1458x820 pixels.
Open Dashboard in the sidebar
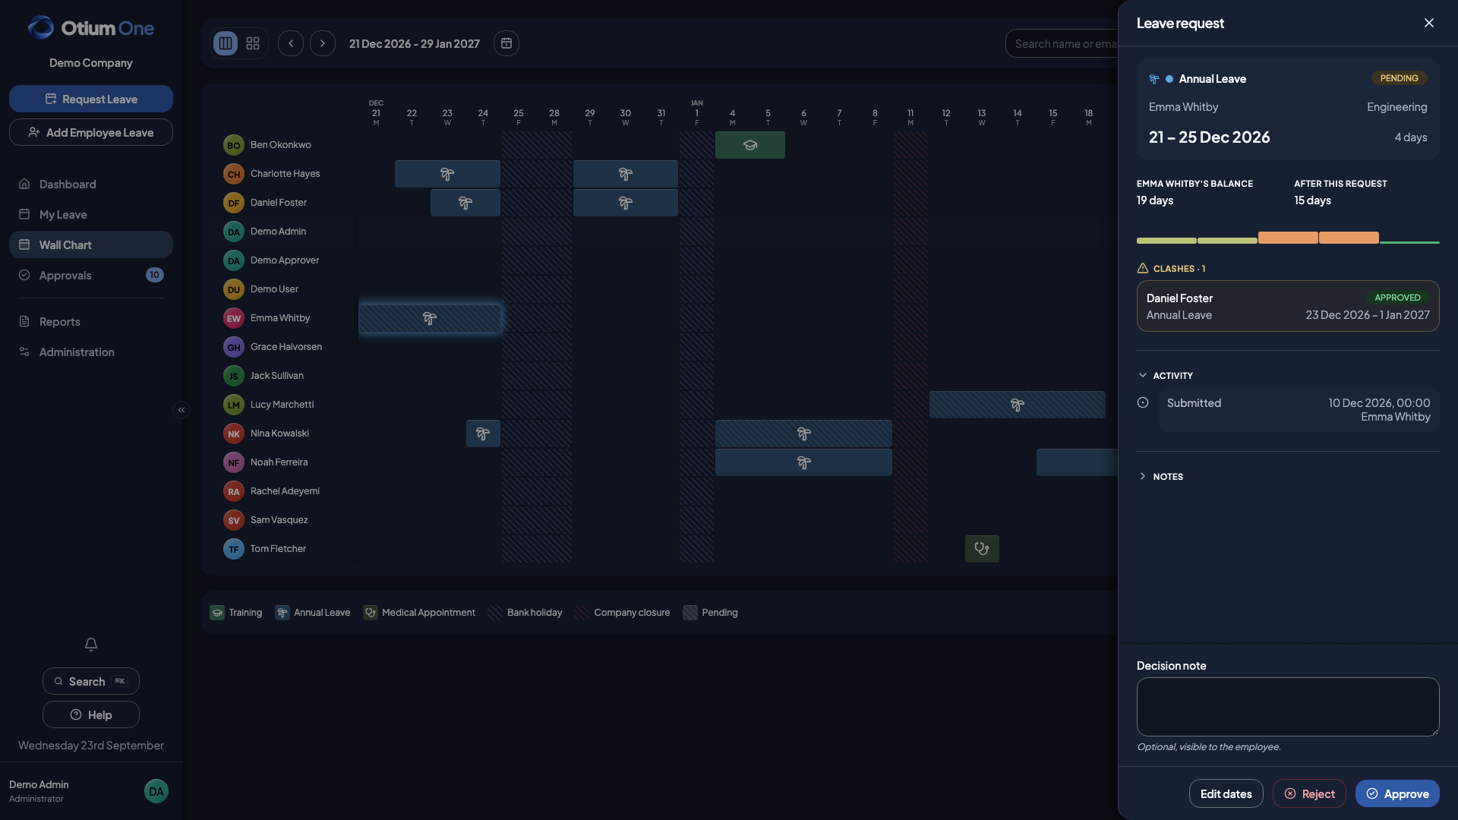coord(91,184)
